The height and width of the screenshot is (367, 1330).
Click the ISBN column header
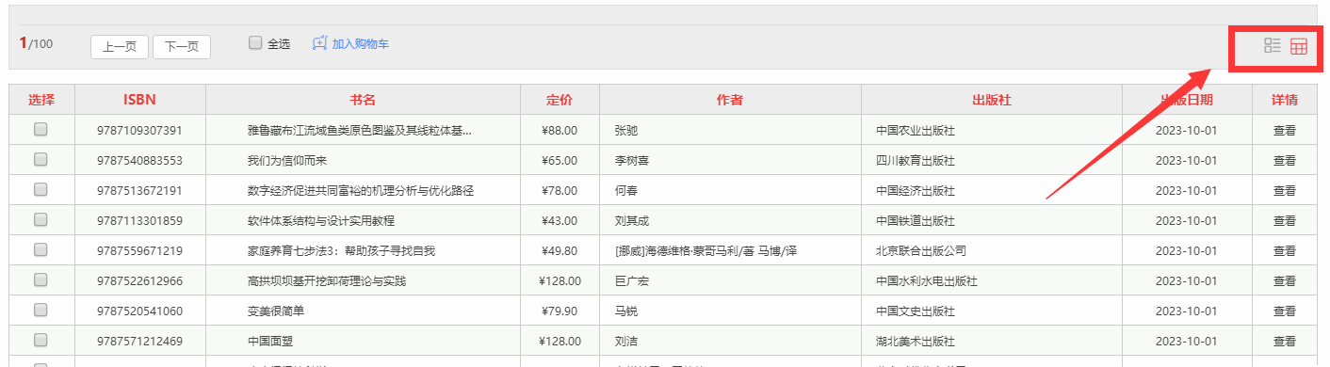(139, 100)
